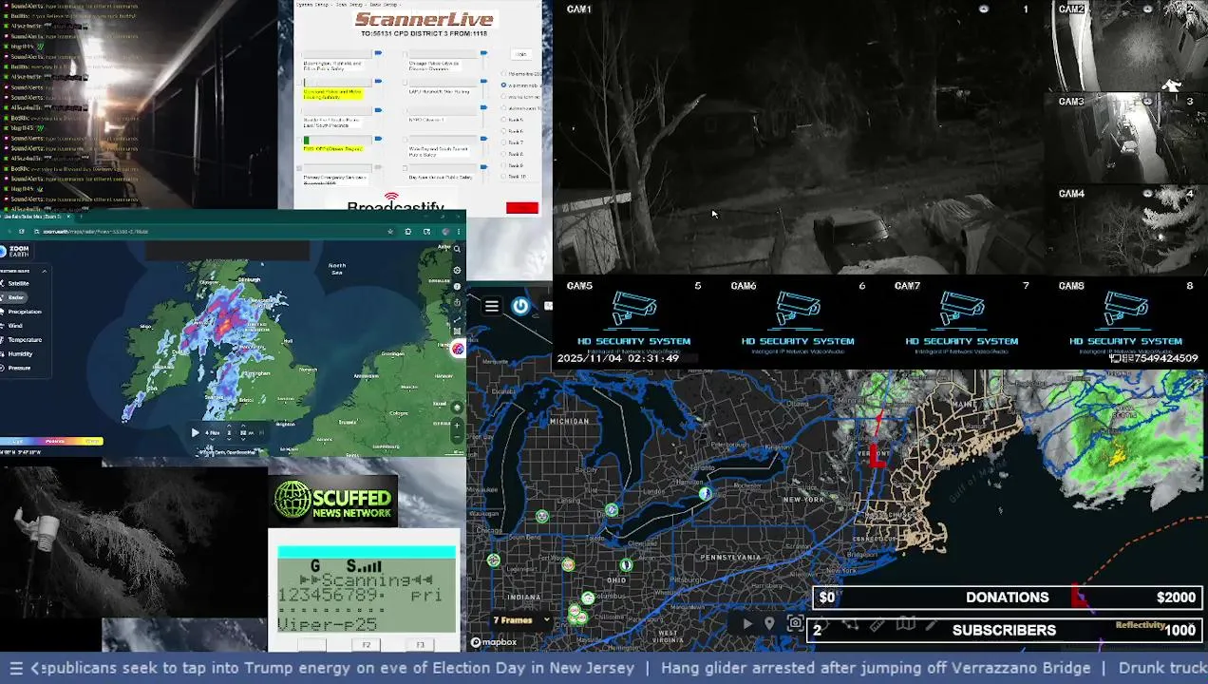Select the Precipitation layer
Viewport: 1208px width, 684px height.
click(22, 312)
